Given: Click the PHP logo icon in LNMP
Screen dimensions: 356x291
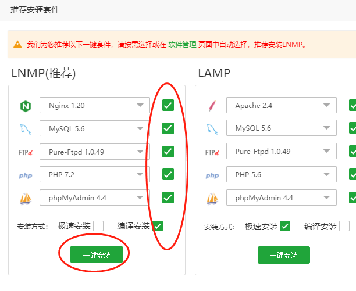Looking at the screenshot, I should [x=26, y=175].
